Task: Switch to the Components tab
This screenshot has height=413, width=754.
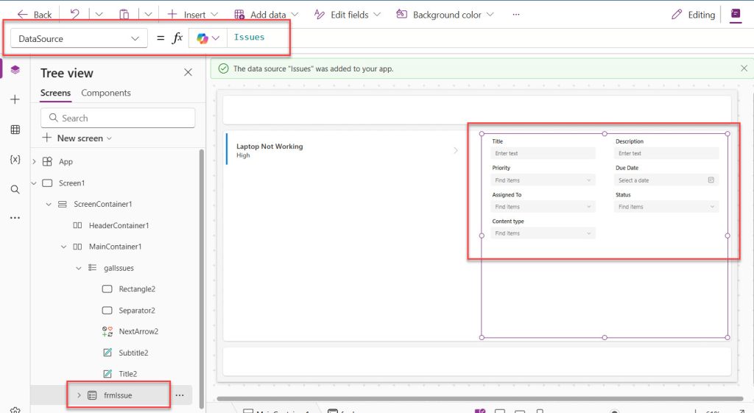Action: (x=106, y=93)
